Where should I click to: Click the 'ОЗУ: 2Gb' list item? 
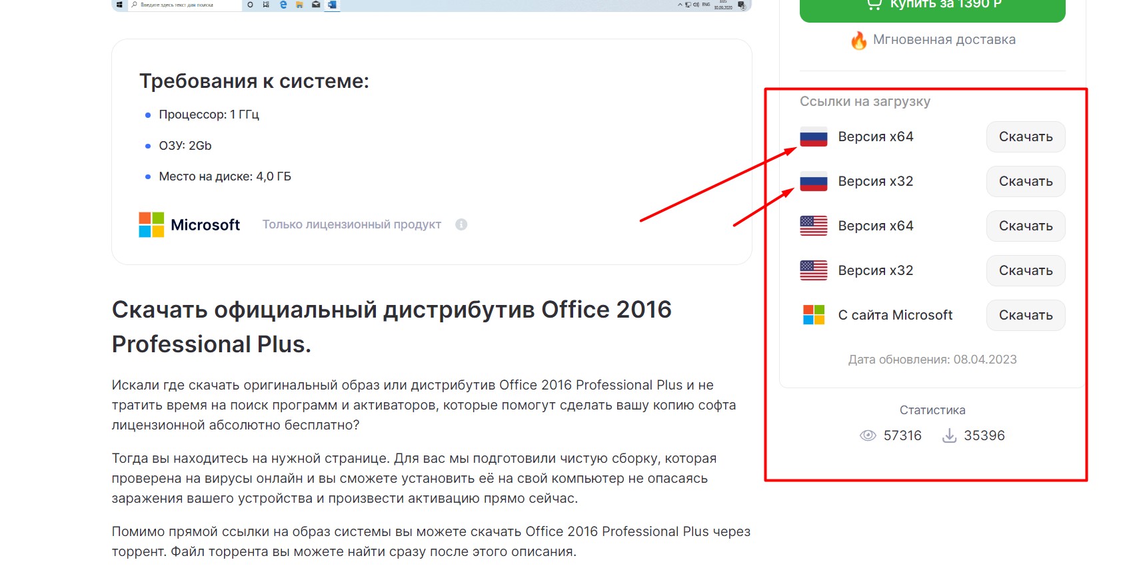pos(185,146)
